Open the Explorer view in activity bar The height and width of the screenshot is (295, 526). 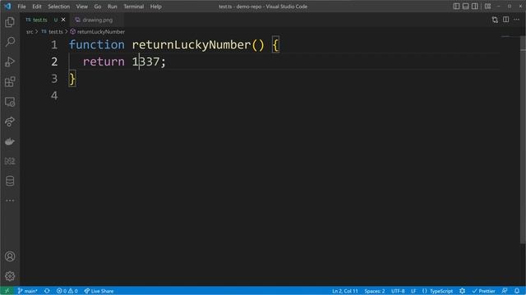[x=10, y=22]
